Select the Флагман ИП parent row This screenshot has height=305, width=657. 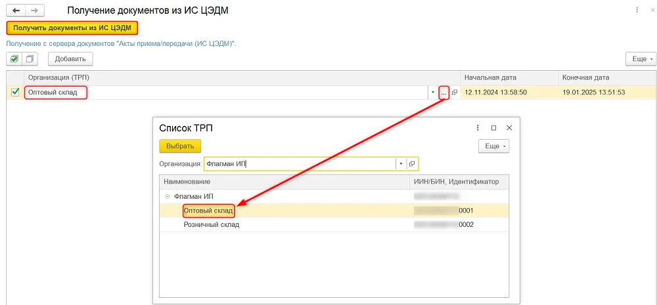point(334,196)
